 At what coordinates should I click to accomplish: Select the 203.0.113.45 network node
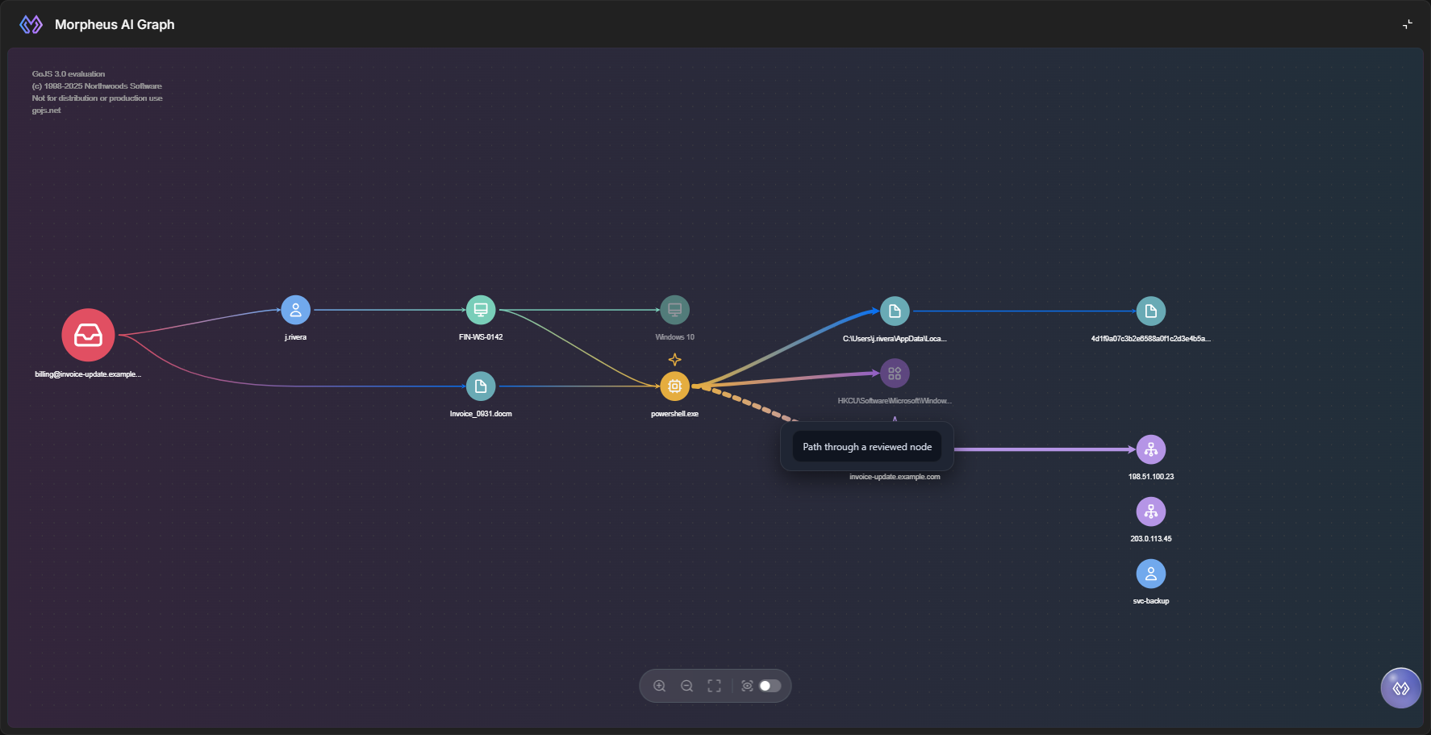[1150, 512]
